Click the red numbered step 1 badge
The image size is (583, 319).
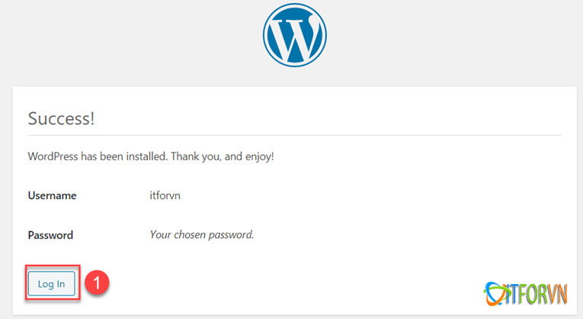(98, 283)
